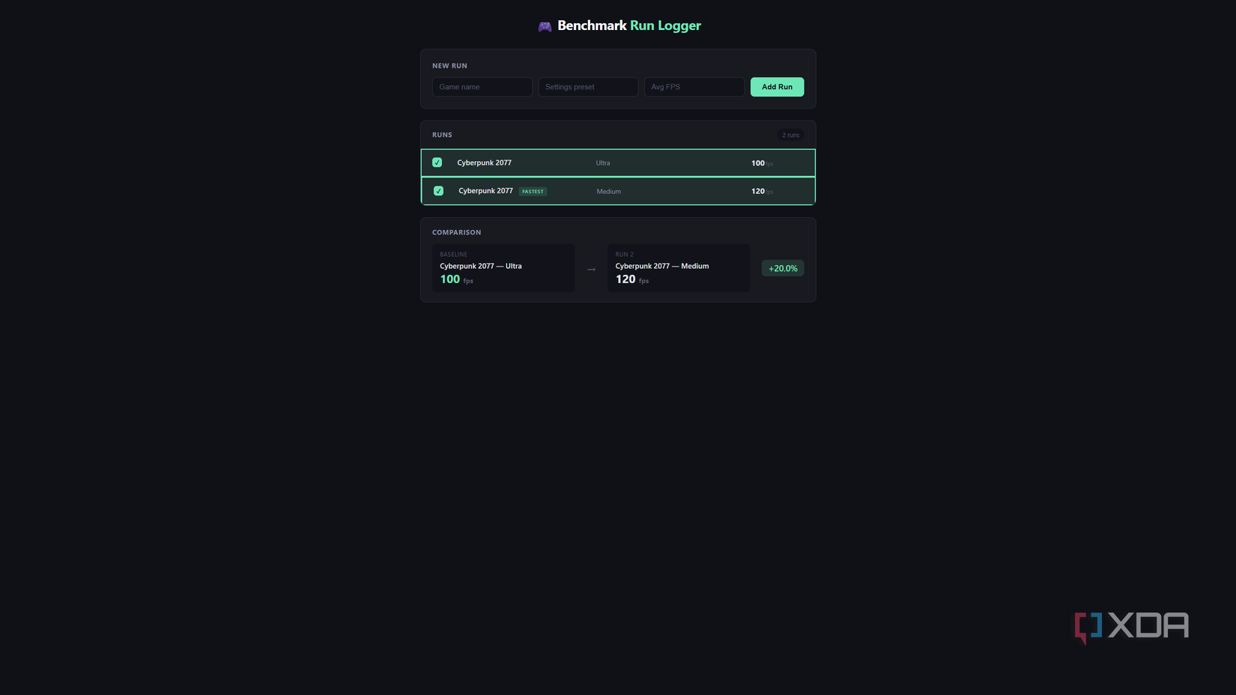Click the Add Run button
Screen dimensions: 1236x695
coord(777,87)
